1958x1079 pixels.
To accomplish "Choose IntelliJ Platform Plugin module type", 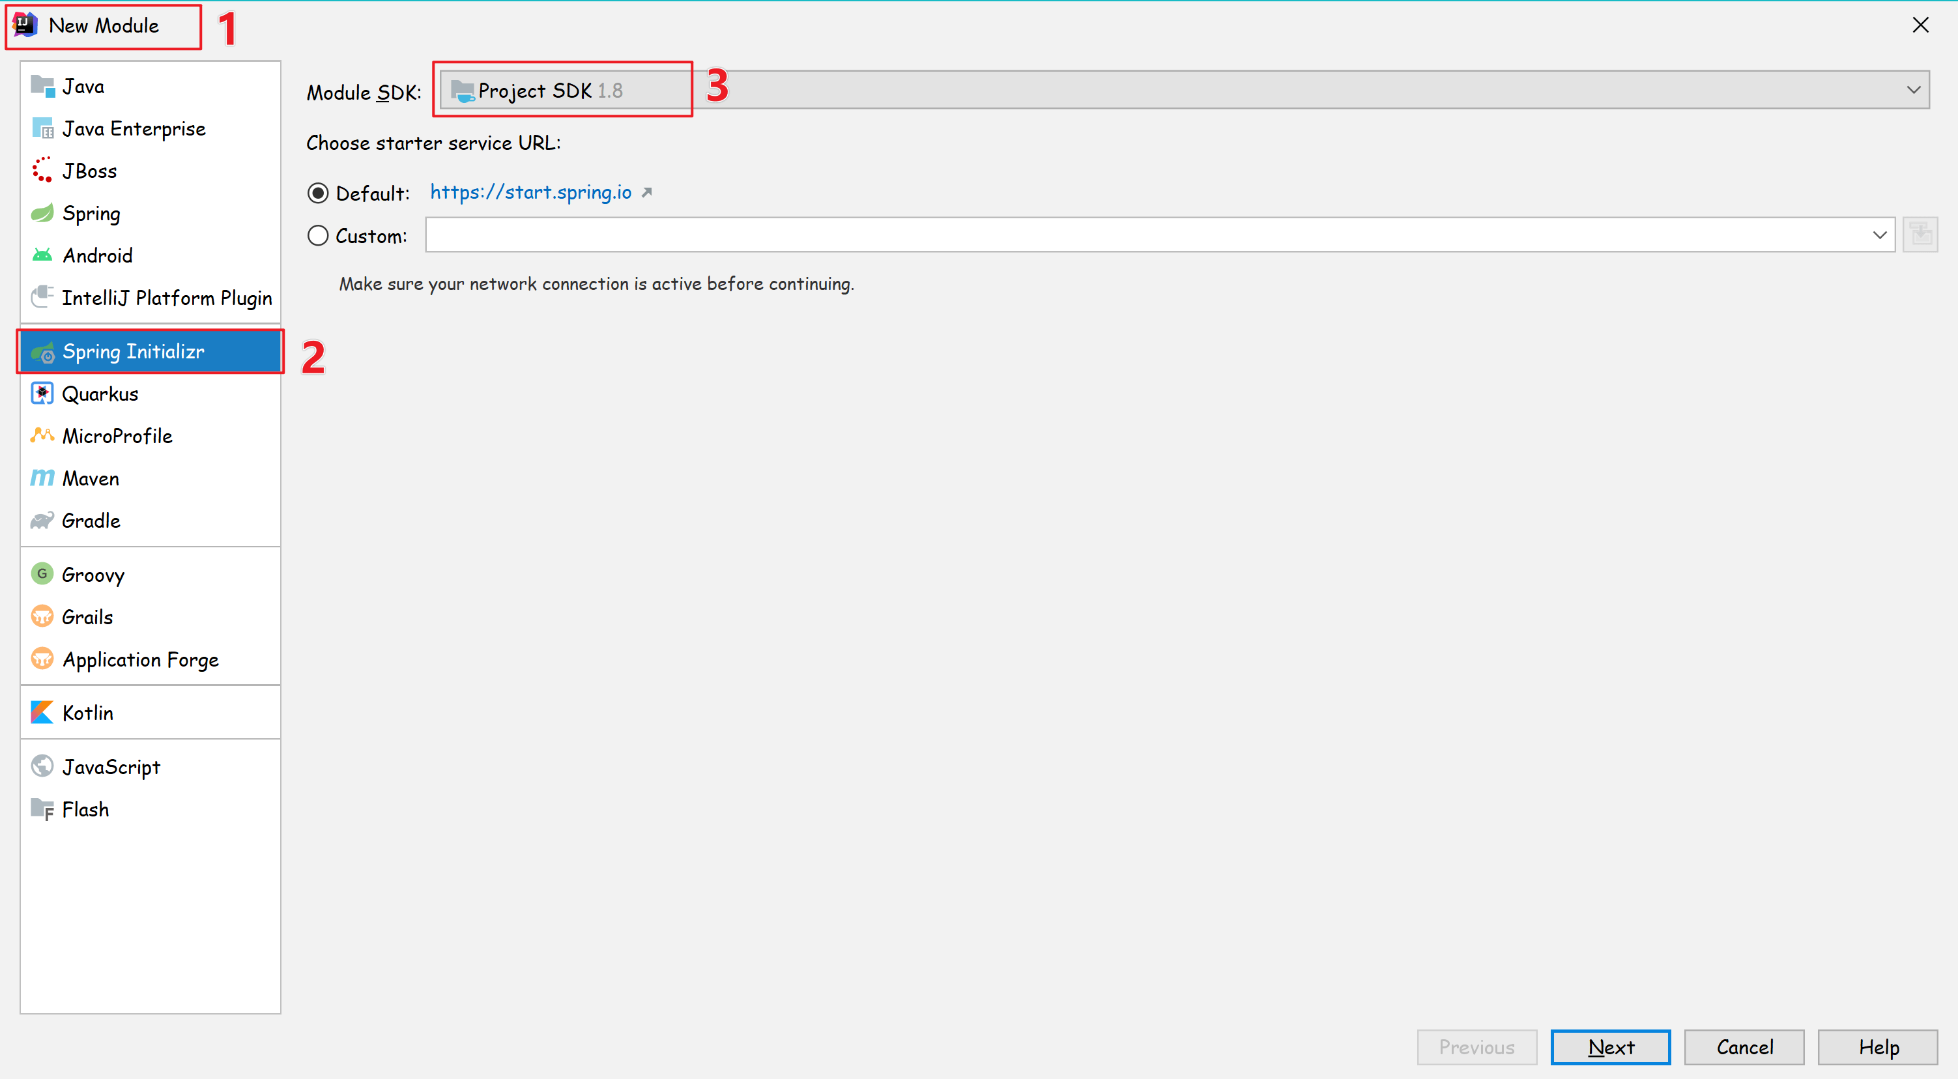I will pos(166,298).
